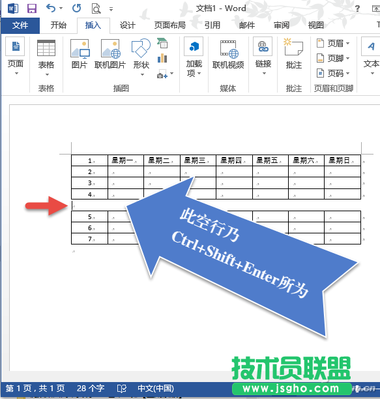Image resolution: width=380 pixels, height=399 pixels.
Task: Click the 星期日 table cell
Action: click(342, 160)
